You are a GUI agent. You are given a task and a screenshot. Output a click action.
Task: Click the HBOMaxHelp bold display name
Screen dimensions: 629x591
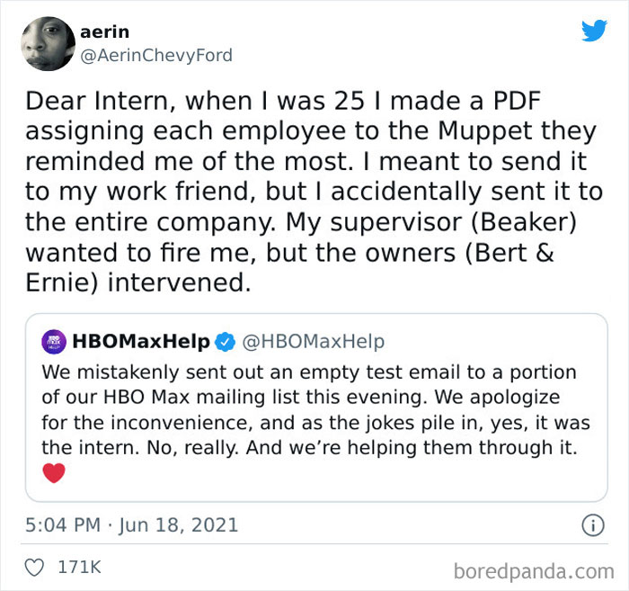[x=140, y=342]
